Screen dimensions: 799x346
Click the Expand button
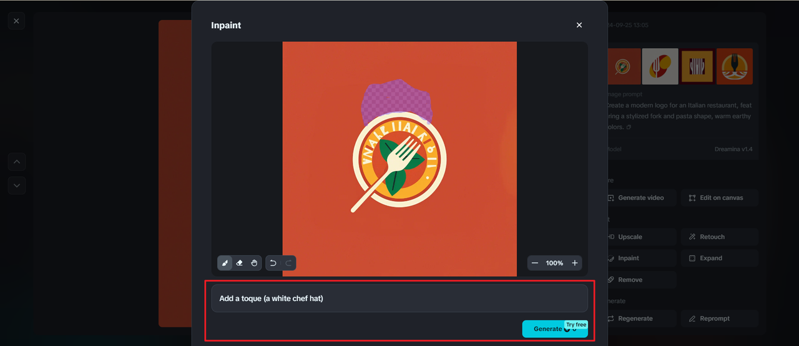720,259
